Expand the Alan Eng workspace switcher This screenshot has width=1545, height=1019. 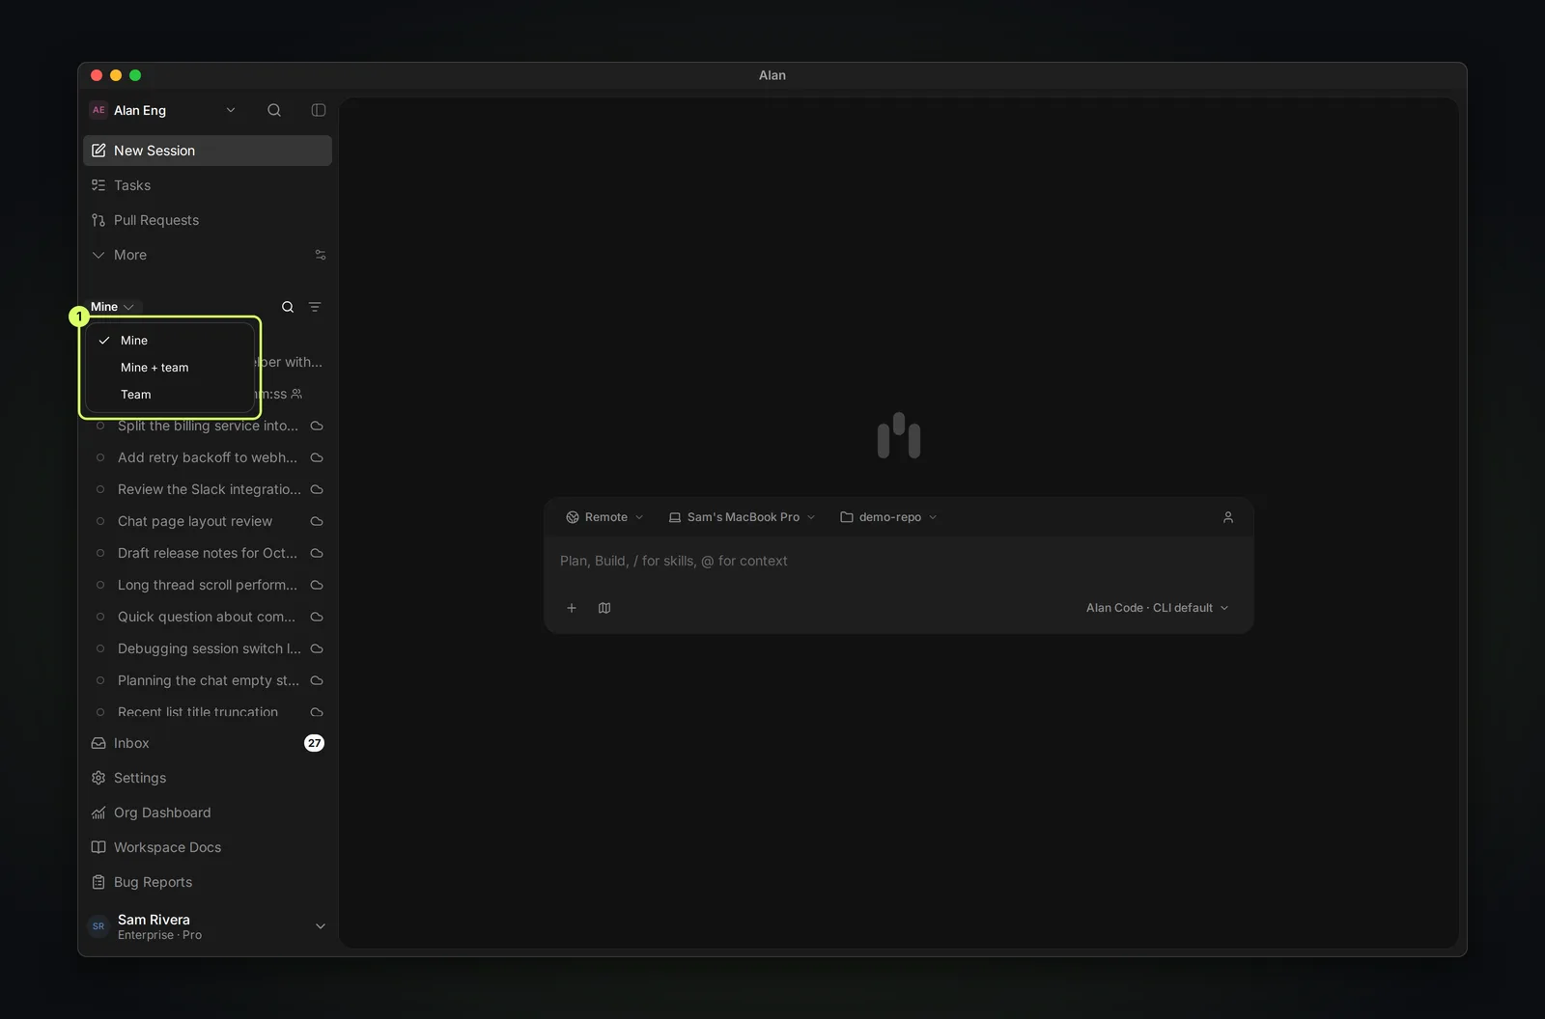(163, 110)
